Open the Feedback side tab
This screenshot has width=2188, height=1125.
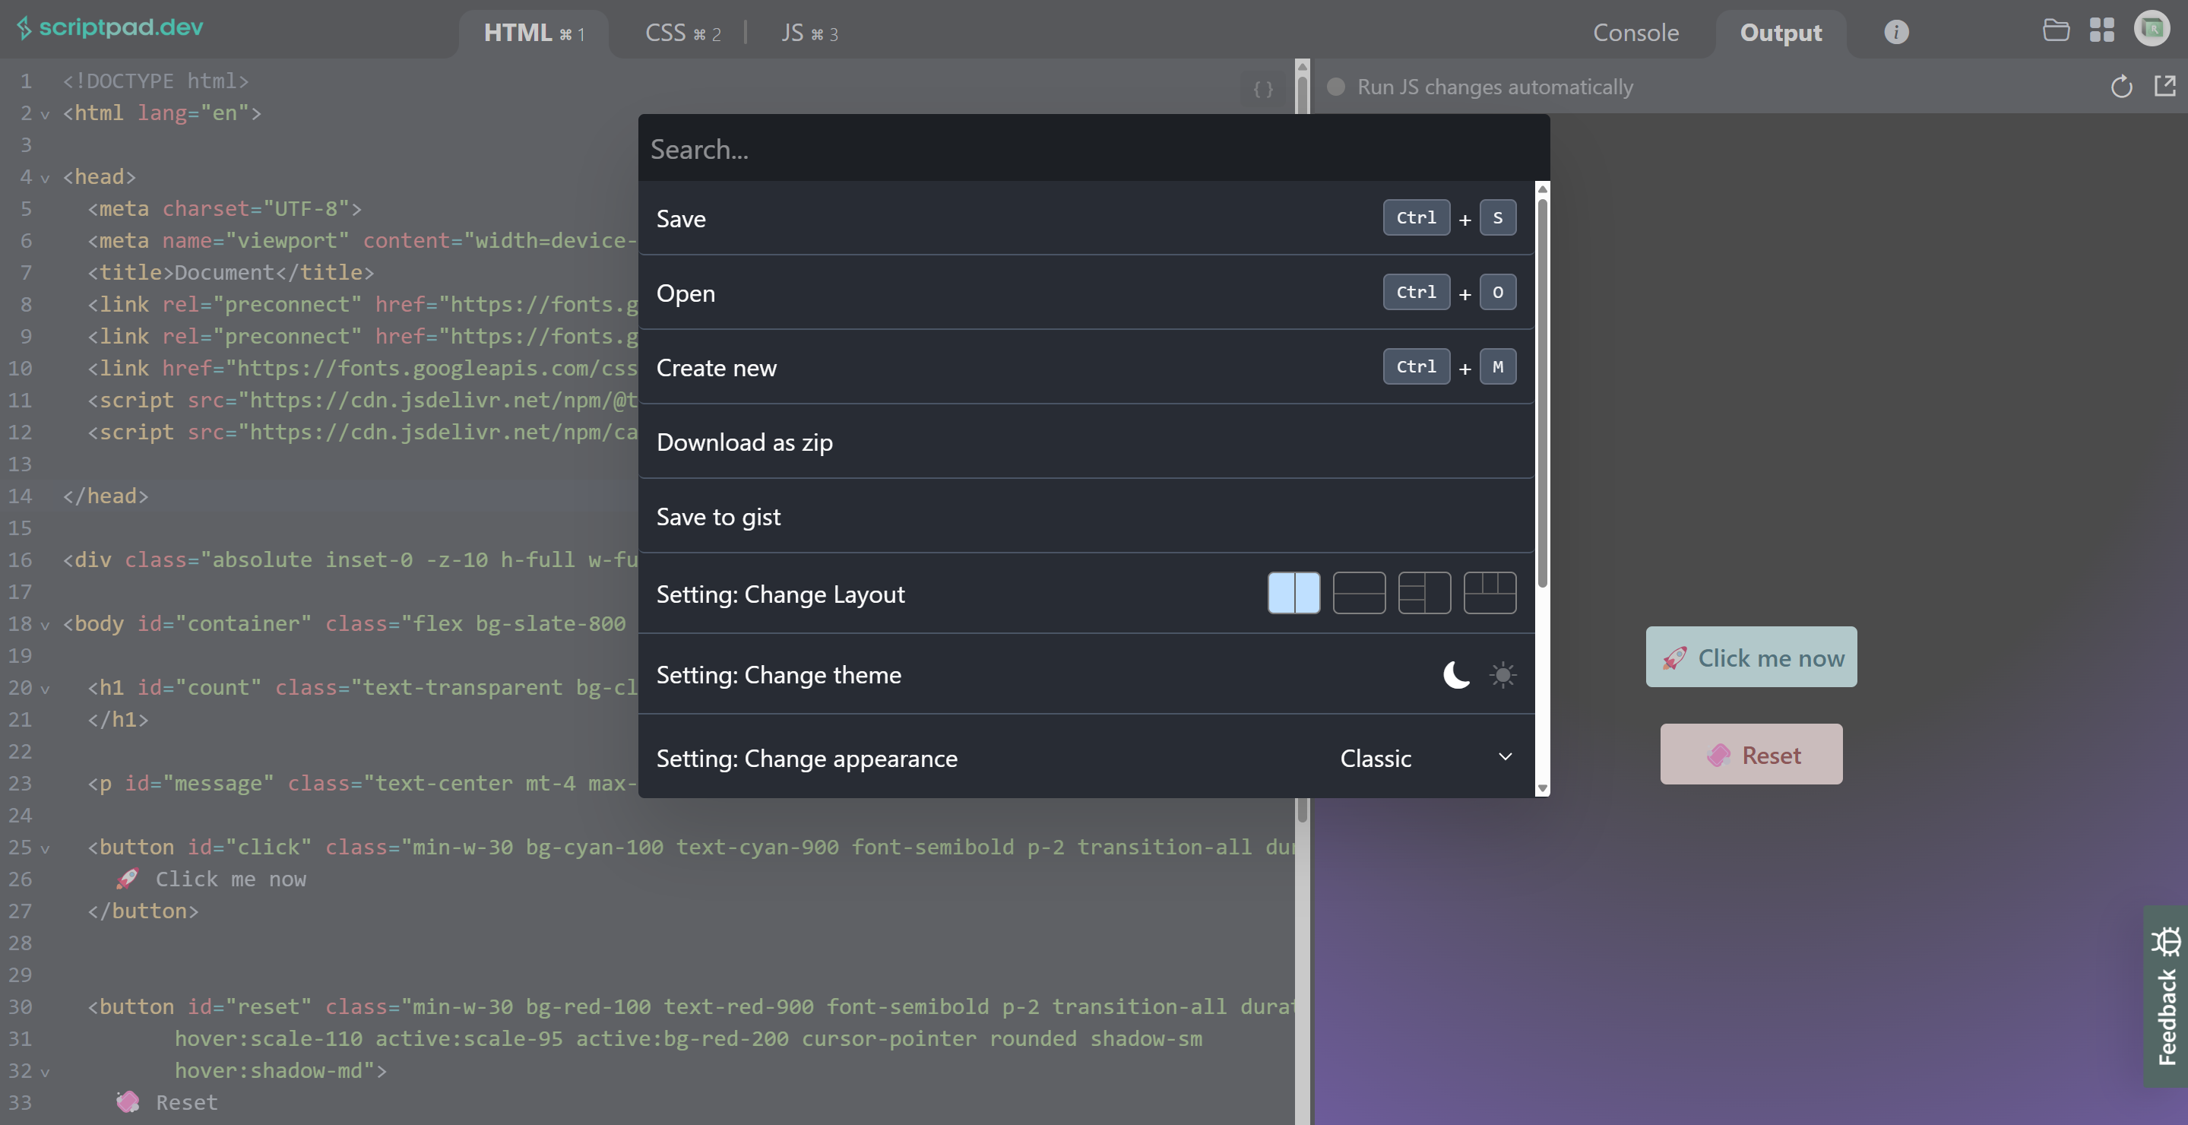pos(2166,997)
